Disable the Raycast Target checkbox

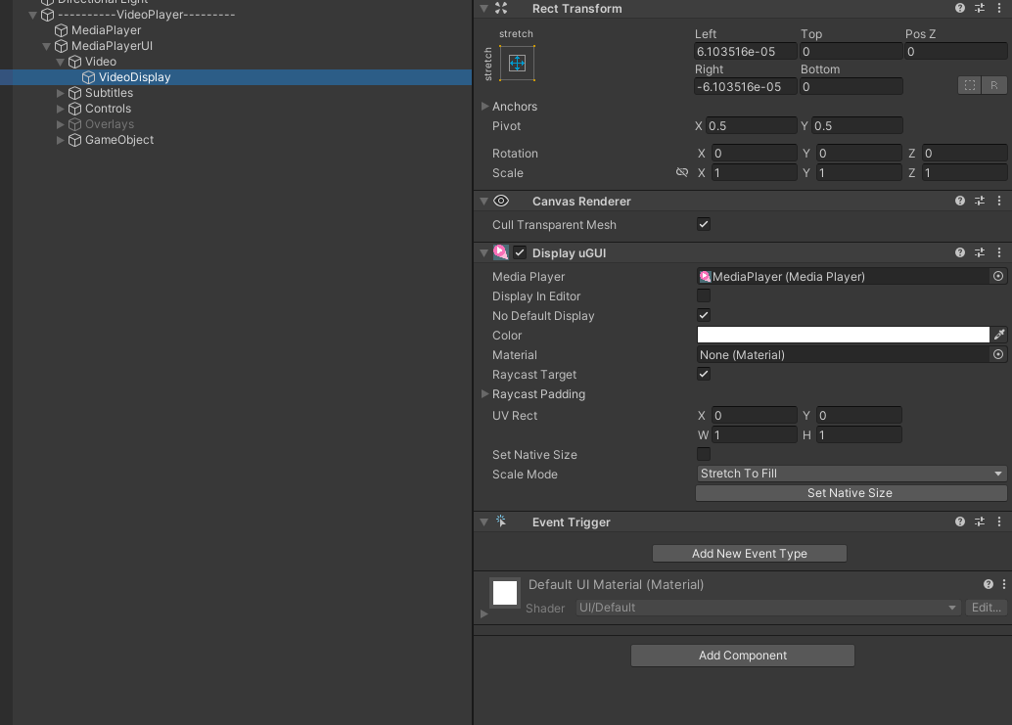point(703,374)
